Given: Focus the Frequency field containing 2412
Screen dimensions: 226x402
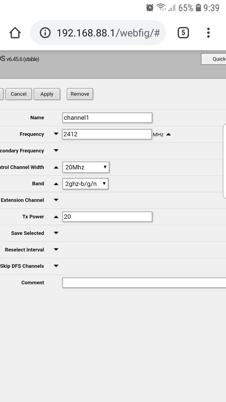Looking at the screenshot, I should (107, 134).
